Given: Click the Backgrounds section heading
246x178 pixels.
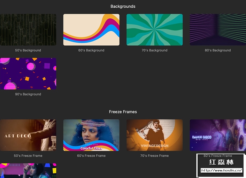Looking at the screenshot, I should click(123, 6).
